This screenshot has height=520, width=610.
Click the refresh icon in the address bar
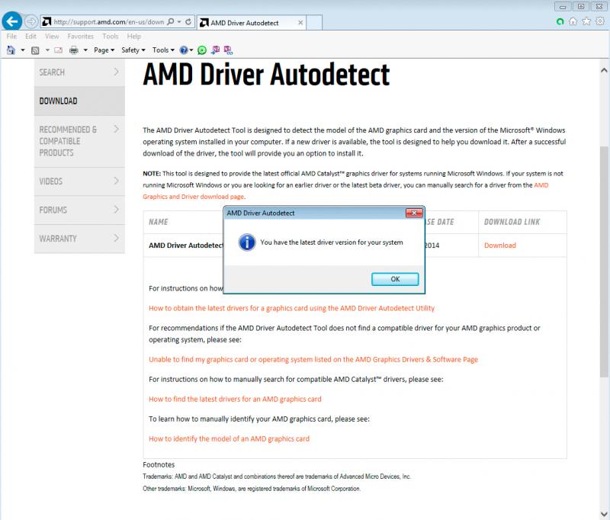(x=188, y=22)
